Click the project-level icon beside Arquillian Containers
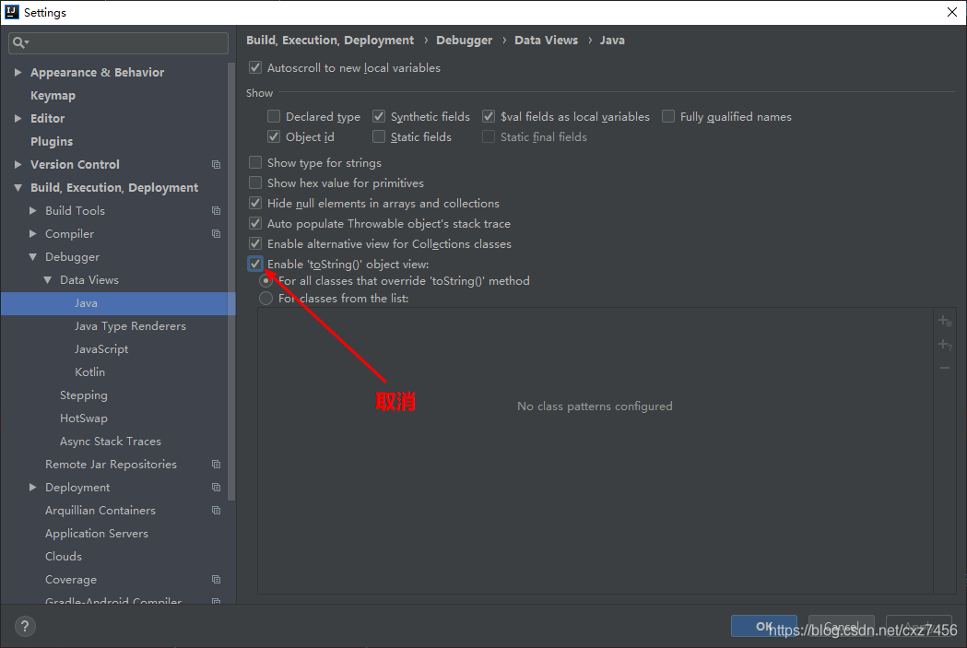Viewport: 967px width, 648px height. [x=216, y=511]
